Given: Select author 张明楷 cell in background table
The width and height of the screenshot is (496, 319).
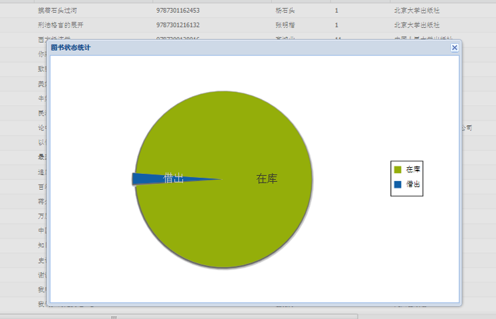Looking at the screenshot, I should coord(285,25).
